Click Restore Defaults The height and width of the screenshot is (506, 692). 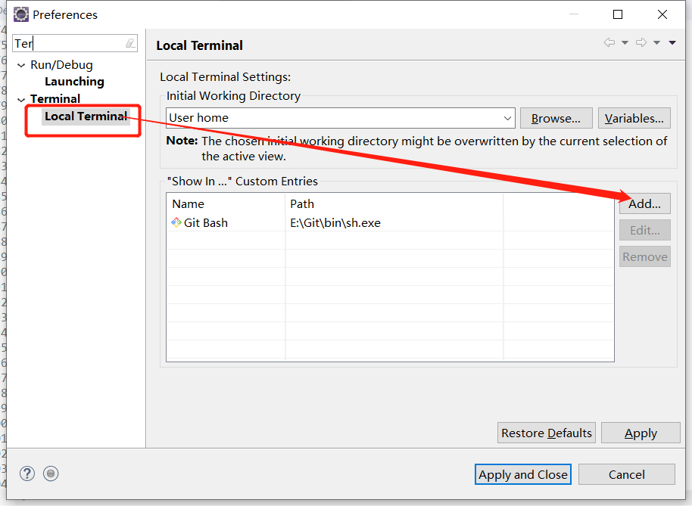click(546, 433)
